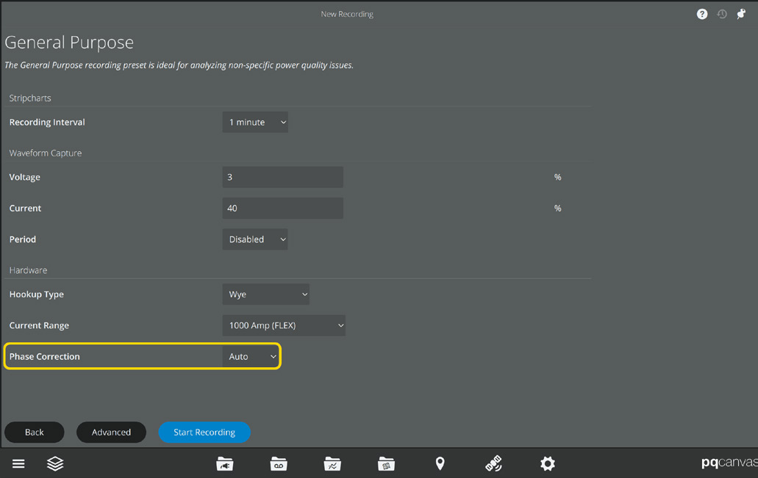This screenshot has width=758, height=478.
Task: Open settings gear icon
Action: click(x=548, y=463)
